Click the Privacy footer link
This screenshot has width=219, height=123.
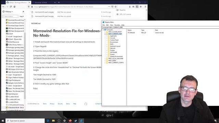pos(52,104)
